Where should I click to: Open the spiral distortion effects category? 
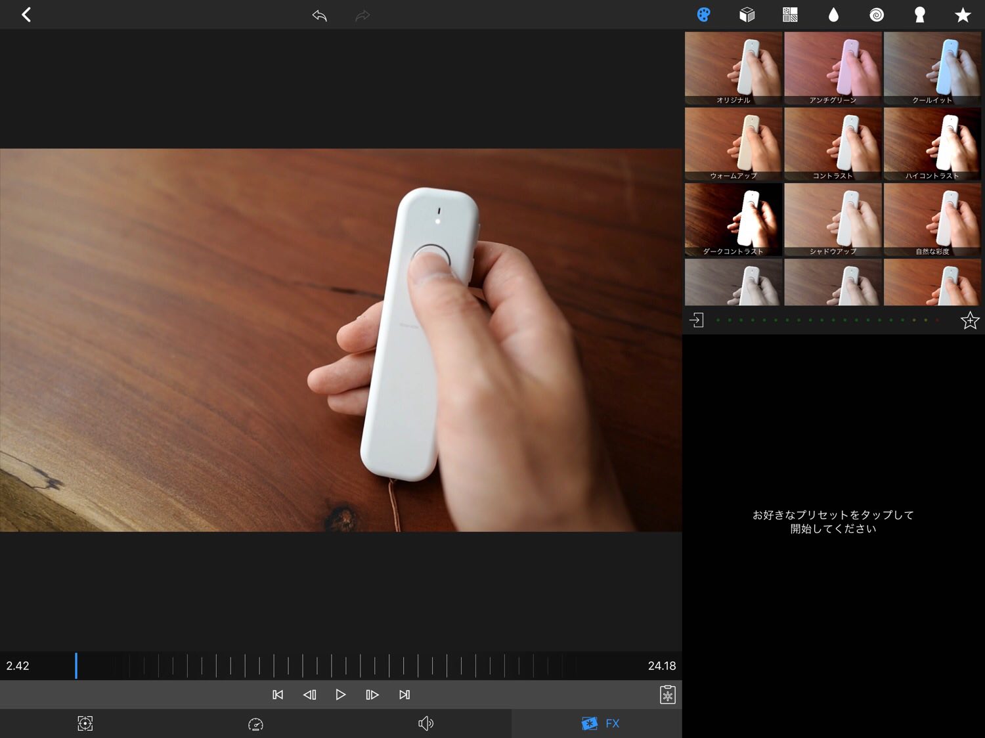click(x=877, y=14)
